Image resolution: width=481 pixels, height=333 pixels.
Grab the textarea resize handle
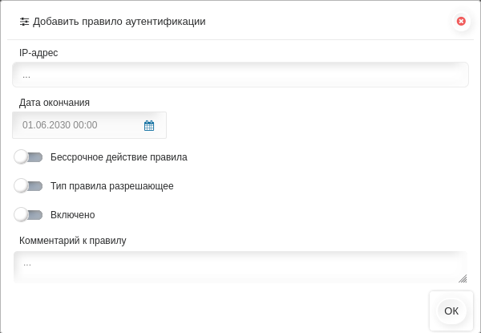point(463,278)
